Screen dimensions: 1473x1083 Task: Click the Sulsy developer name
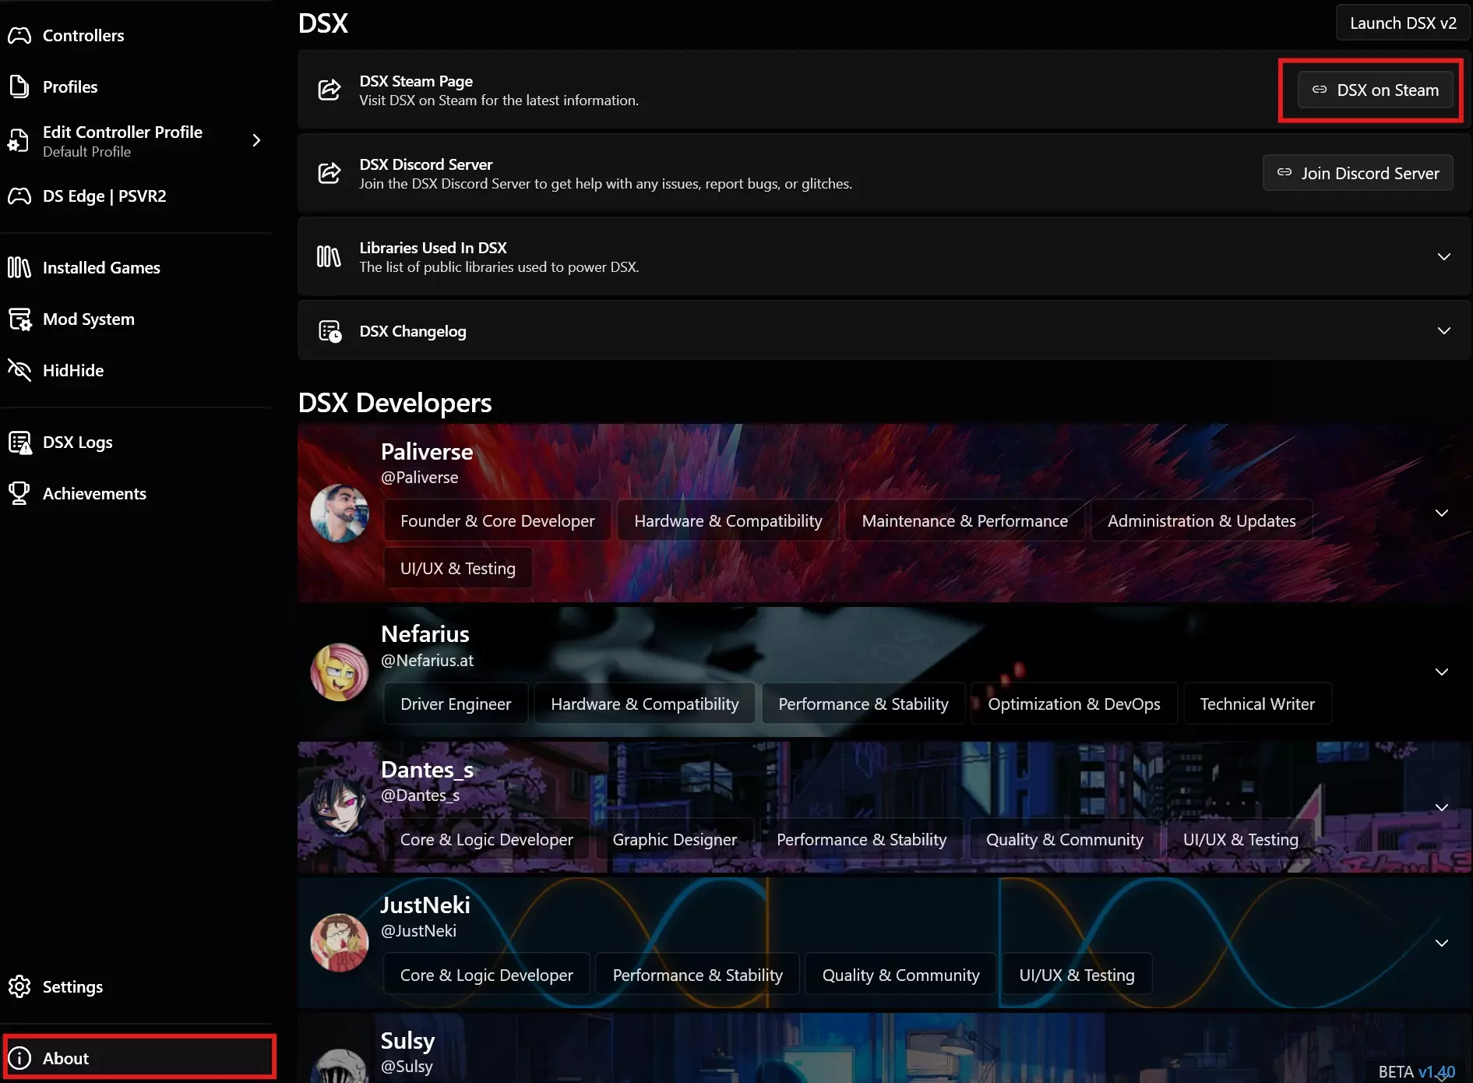tap(407, 1040)
